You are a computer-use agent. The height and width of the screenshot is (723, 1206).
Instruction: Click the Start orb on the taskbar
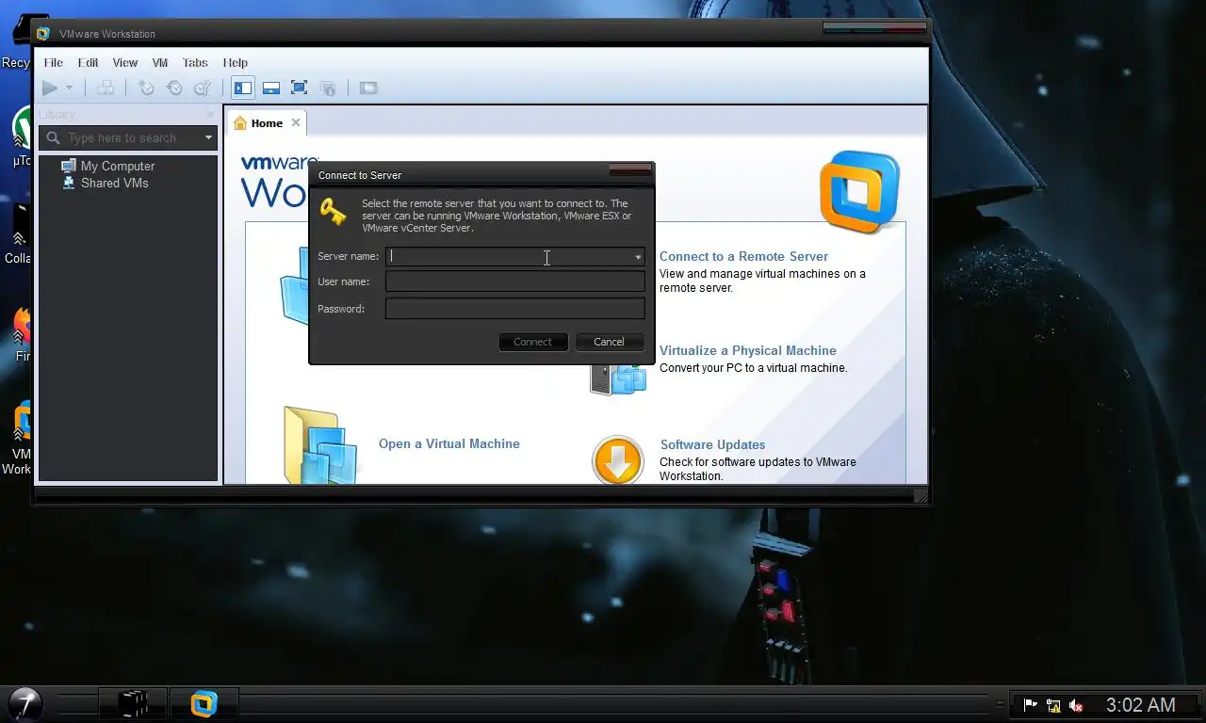point(25,703)
